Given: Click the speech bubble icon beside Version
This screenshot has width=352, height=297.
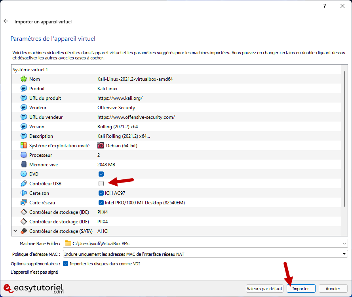Looking at the screenshot, I should pyautogui.click(x=24, y=126).
